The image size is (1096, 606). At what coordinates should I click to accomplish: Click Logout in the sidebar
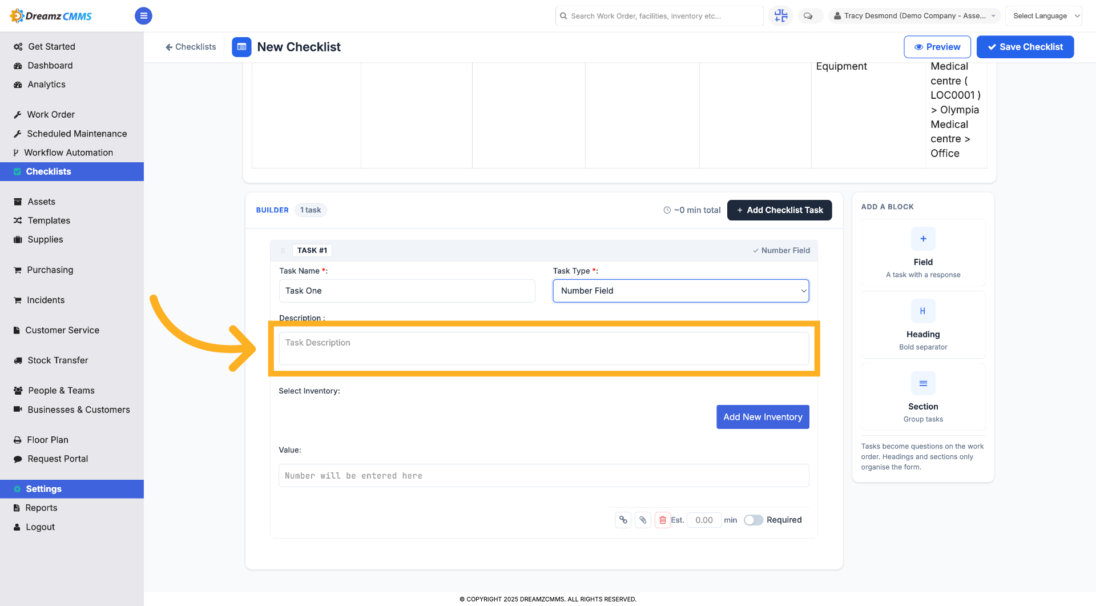point(40,527)
